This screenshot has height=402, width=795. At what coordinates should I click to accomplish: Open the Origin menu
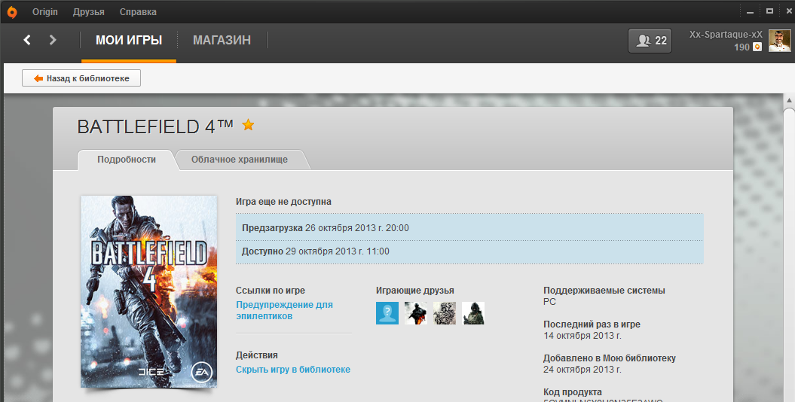[45, 11]
